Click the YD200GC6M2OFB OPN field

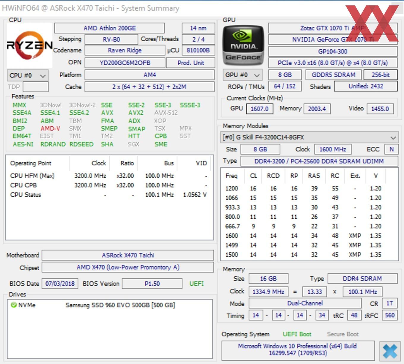coord(125,63)
